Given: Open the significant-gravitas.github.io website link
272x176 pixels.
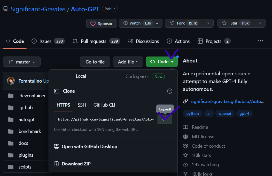Looking at the screenshot, I should pyautogui.click(x=227, y=101).
